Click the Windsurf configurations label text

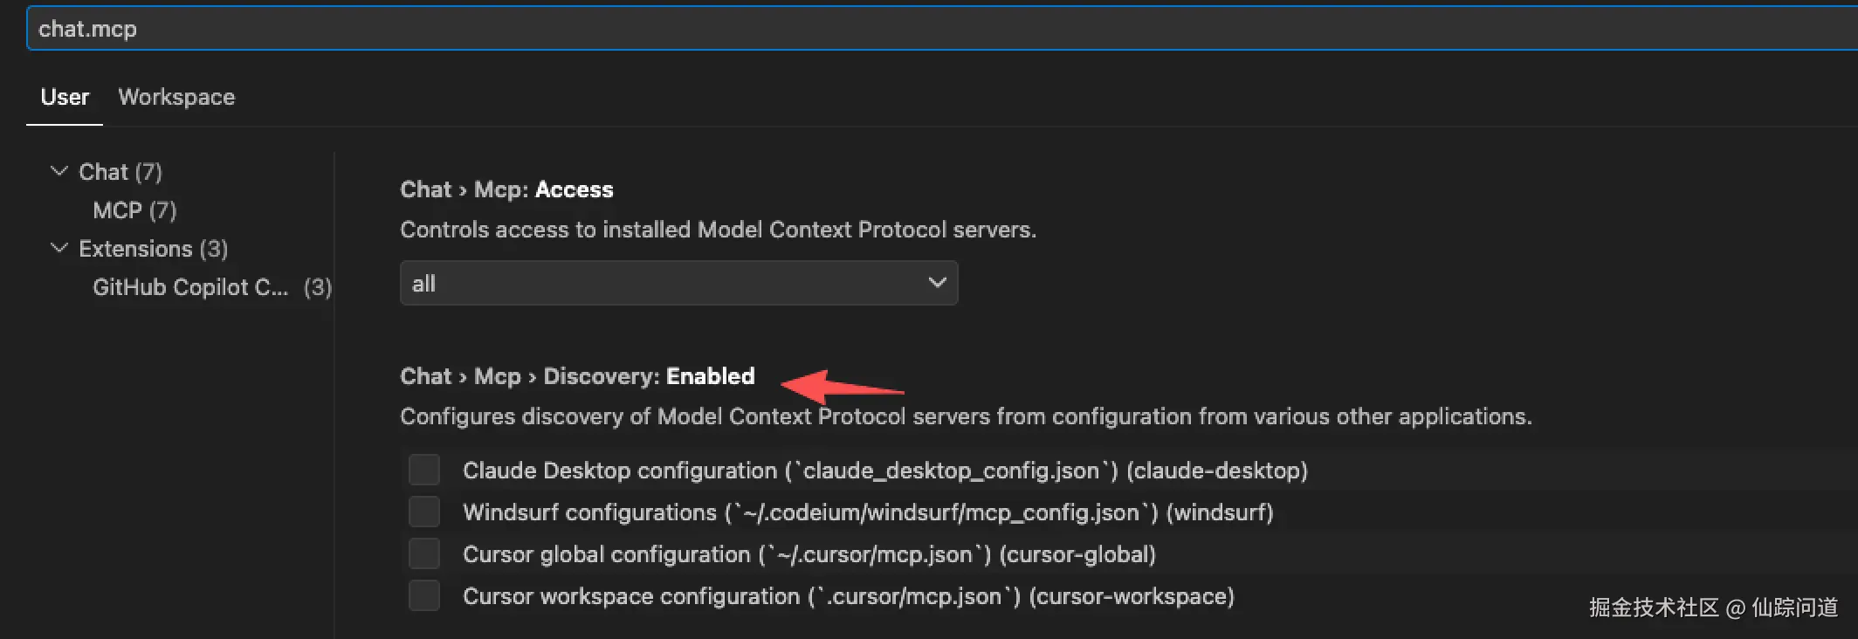tap(867, 512)
